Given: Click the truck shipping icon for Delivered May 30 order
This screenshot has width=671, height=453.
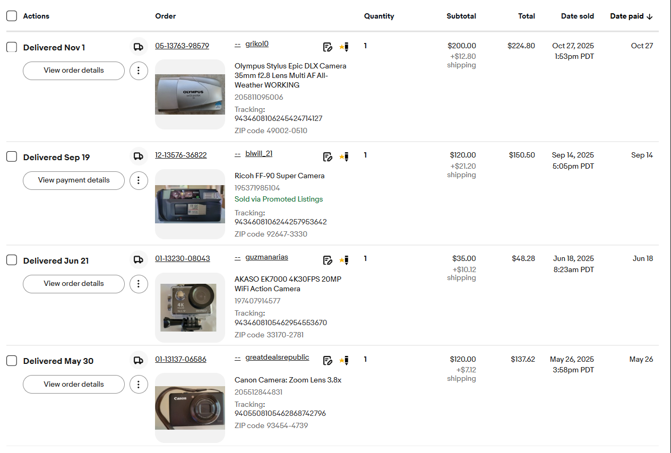Looking at the screenshot, I should (139, 360).
